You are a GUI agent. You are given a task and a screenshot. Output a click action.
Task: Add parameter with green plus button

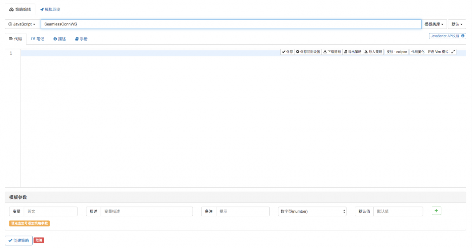[436, 211]
